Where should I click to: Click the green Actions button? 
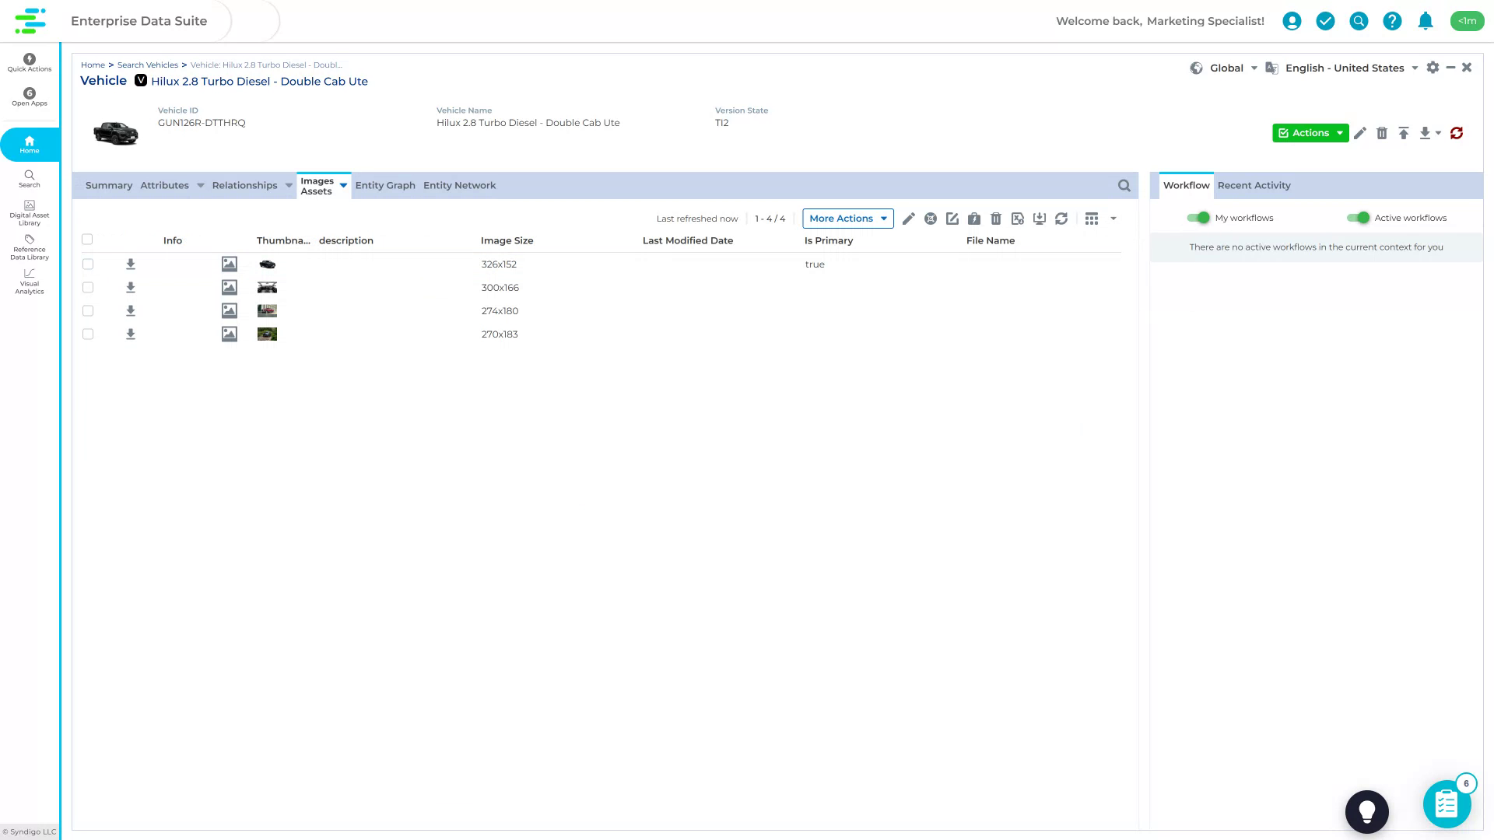[1310, 133]
